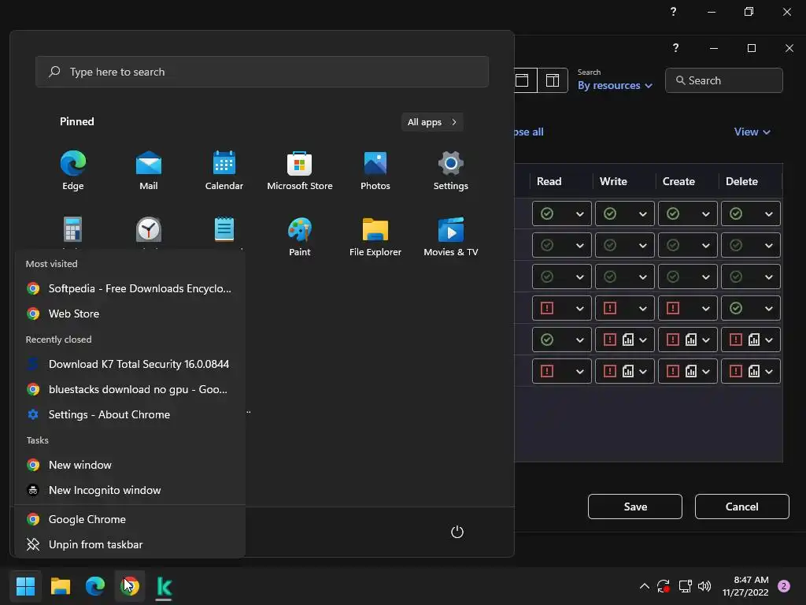Viewport: 806px width, 605px height.
Task: Click the Cancel button
Action: (741, 507)
